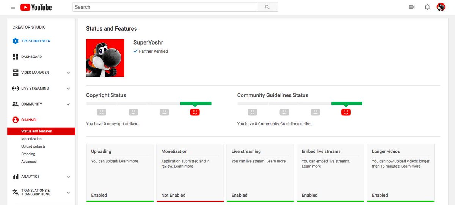Image resolution: width=455 pixels, height=205 pixels.
Task: Click the Dashboard grid icon
Action: tap(16, 57)
